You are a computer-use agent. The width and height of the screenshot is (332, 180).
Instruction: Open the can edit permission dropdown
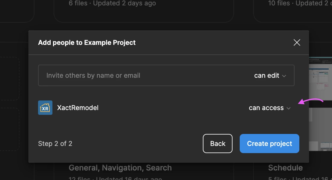coord(270,75)
